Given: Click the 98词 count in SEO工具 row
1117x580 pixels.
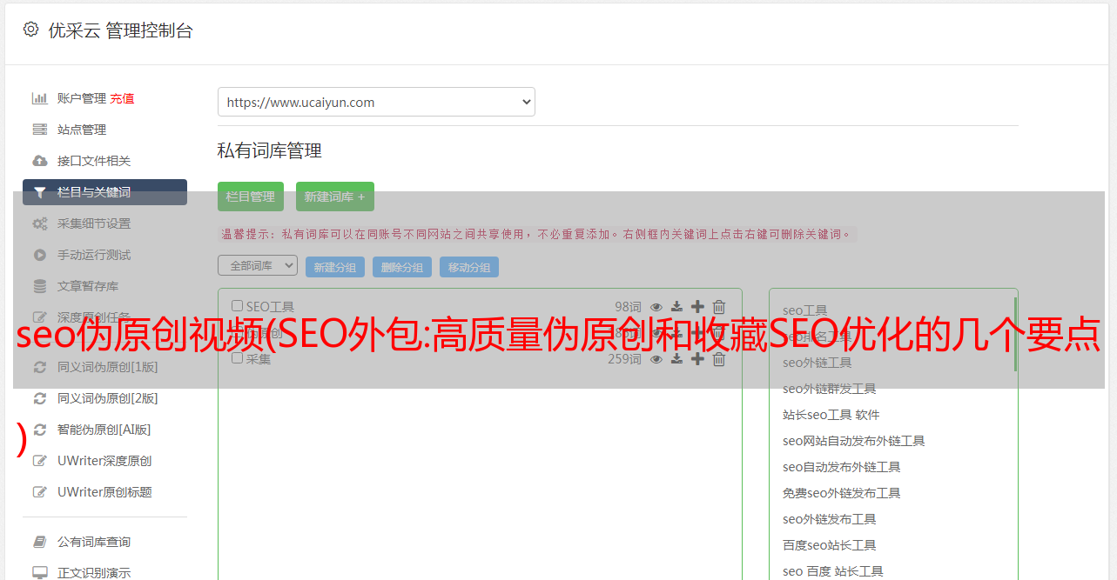Looking at the screenshot, I should [x=628, y=307].
